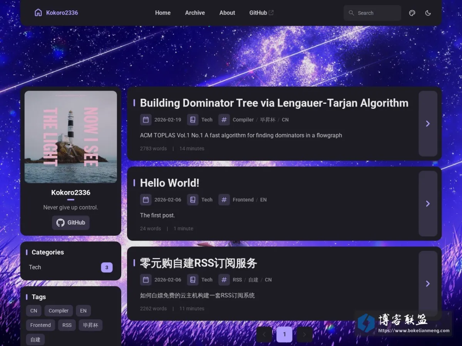
Task: Open the Hello World! post title
Action: point(170,183)
